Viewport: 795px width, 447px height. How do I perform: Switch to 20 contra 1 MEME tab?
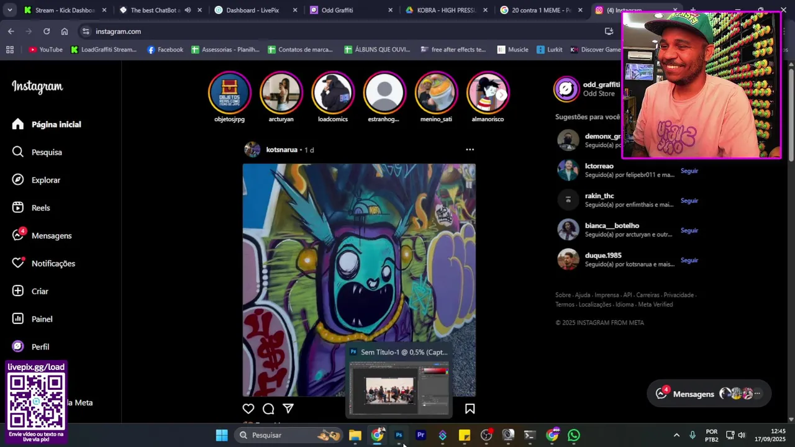tap(541, 10)
